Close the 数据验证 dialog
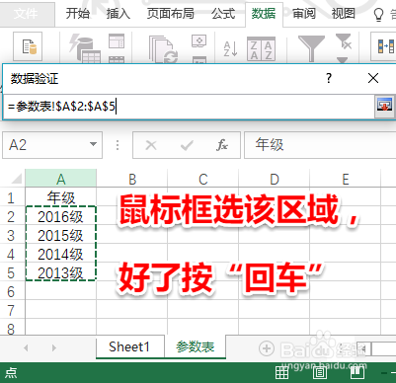The height and width of the screenshot is (383, 396). [373, 78]
